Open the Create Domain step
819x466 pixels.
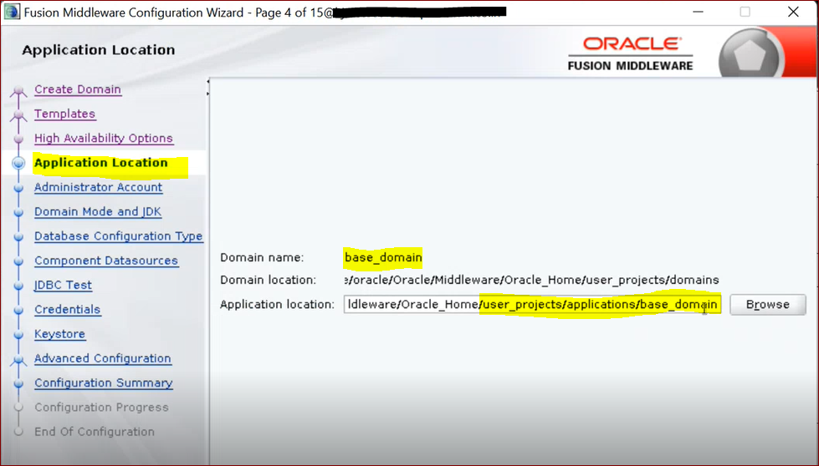(78, 89)
